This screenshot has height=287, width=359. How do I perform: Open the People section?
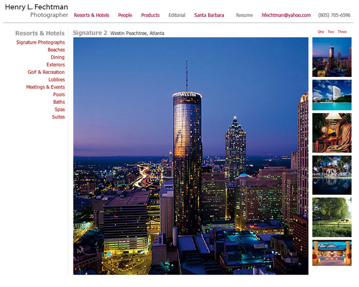tap(125, 15)
